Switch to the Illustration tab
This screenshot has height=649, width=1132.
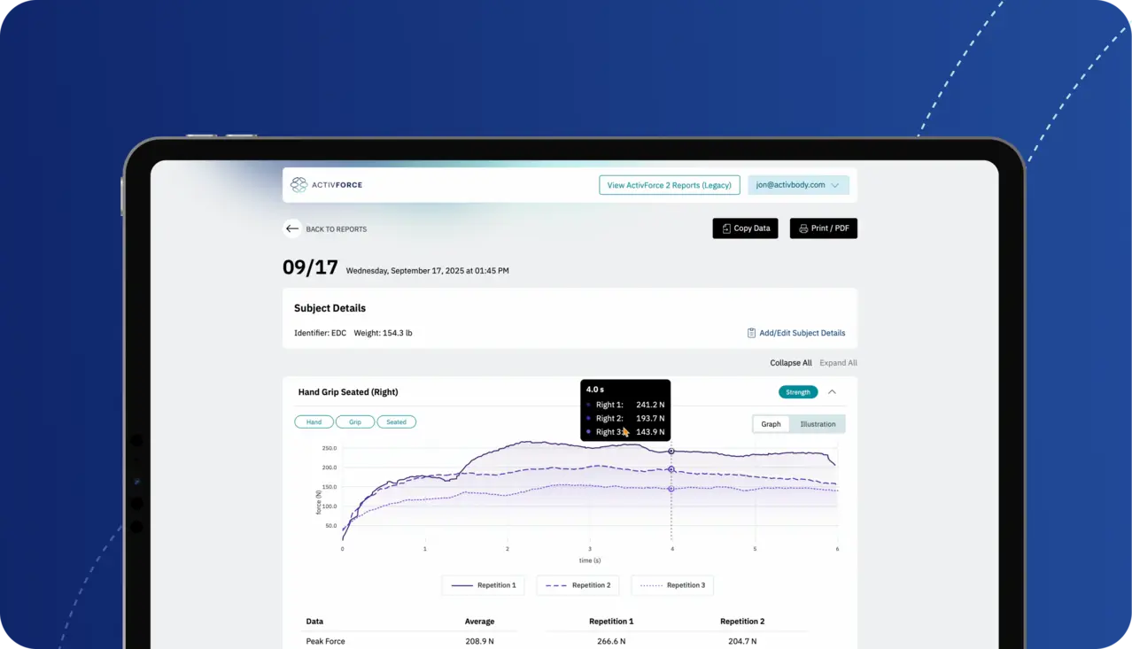[x=818, y=424]
